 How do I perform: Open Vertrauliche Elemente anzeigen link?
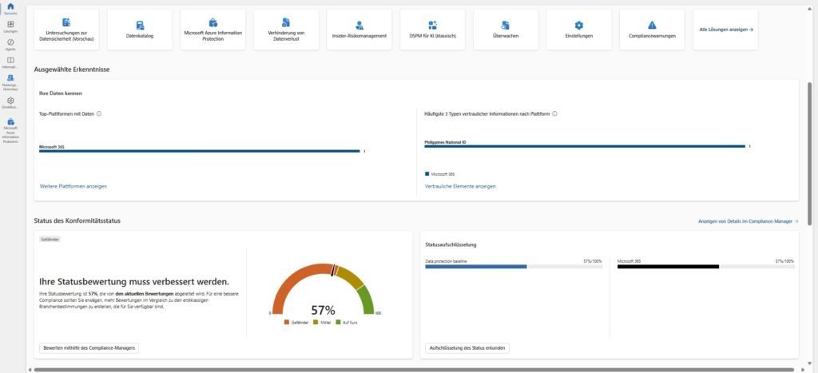point(460,186)
